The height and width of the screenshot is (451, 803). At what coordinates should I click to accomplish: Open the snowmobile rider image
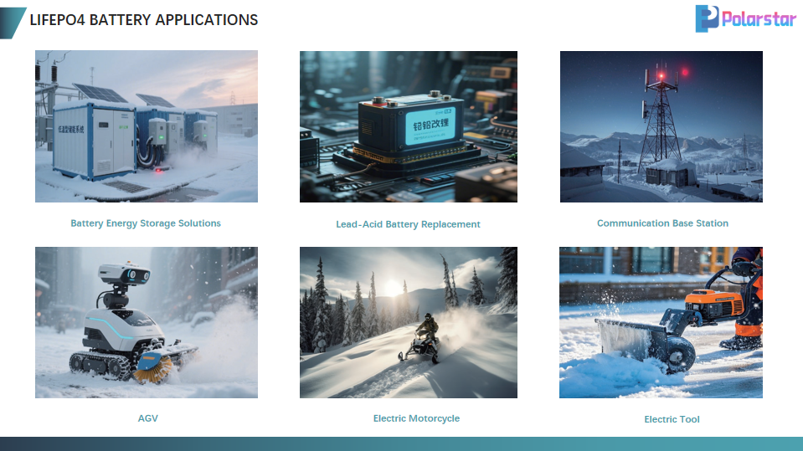(x=408, y=322)
